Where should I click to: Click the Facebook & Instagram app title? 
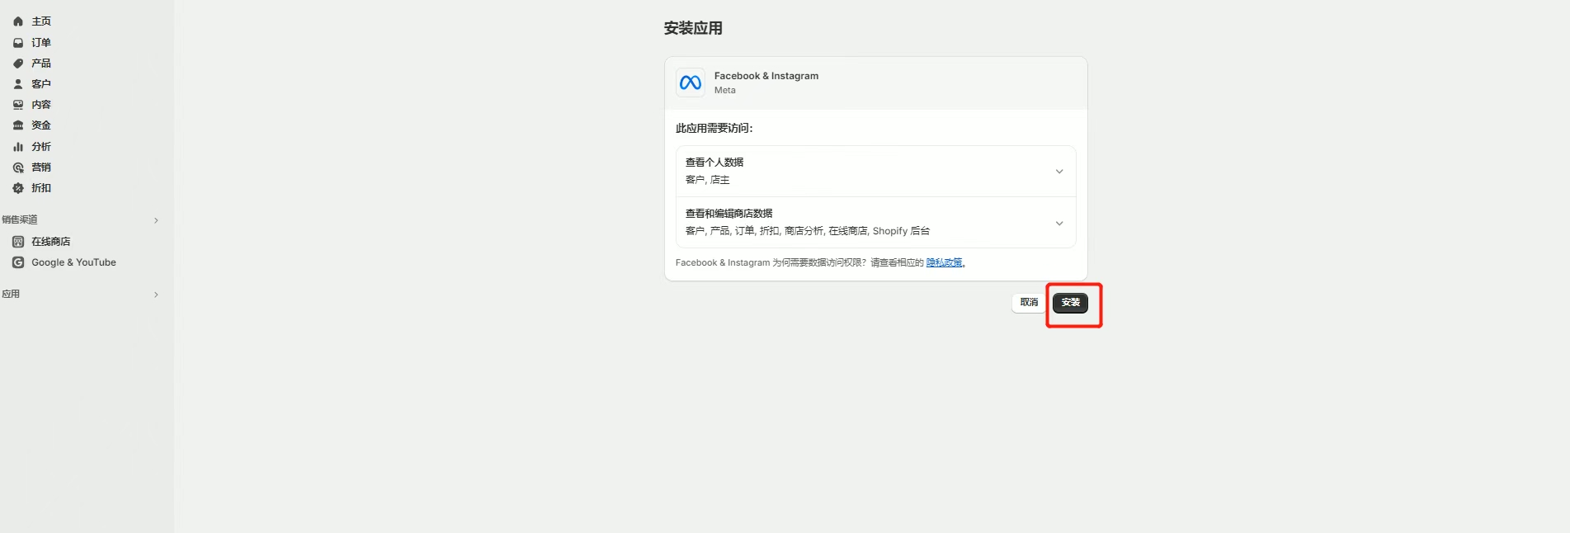(x=766, y=76)
